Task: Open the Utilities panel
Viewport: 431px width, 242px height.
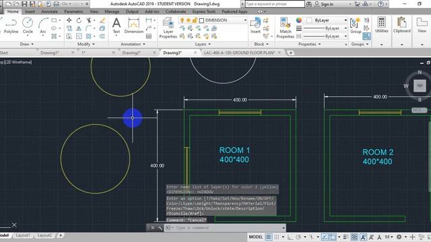Action: (382, 26)
